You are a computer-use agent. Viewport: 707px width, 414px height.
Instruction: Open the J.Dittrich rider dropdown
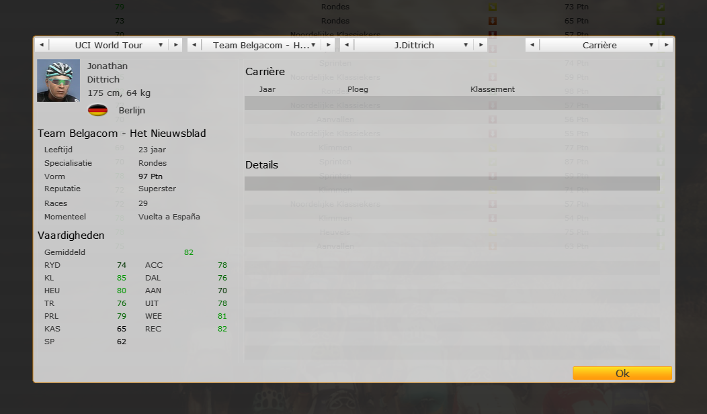pyautogui.click(x=413, y=45)
